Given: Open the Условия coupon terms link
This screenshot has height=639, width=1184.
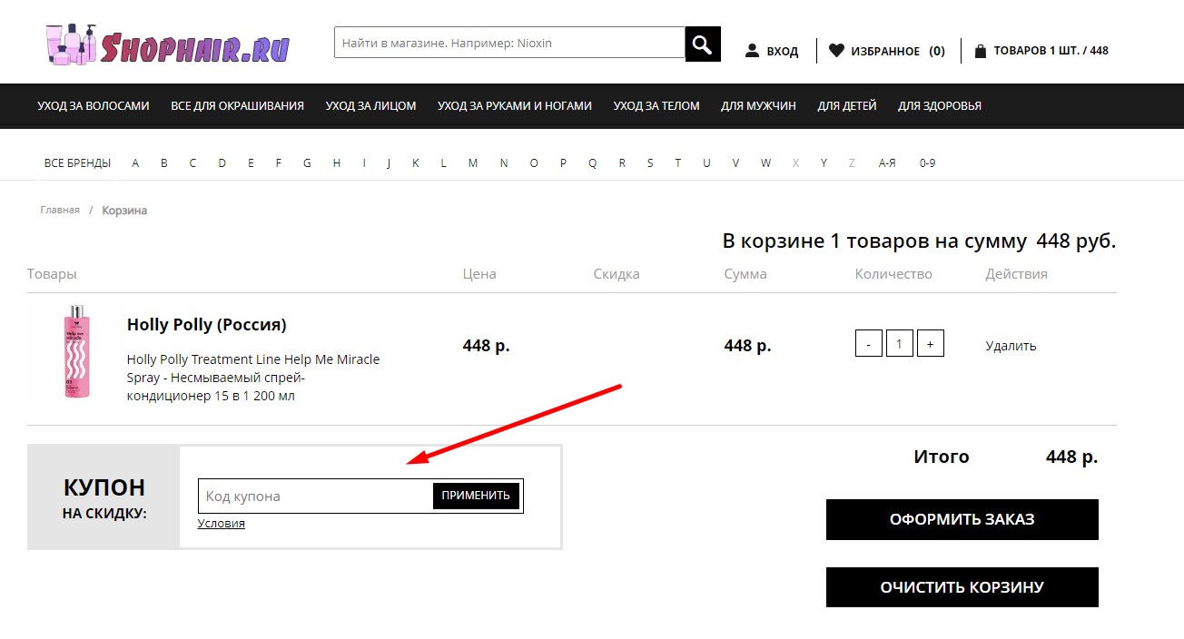Looking at the screenshot, I should (x=221, y=524).
